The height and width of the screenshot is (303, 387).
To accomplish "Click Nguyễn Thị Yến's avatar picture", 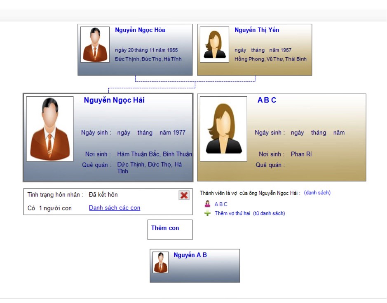I will click(x=214, y=44).
